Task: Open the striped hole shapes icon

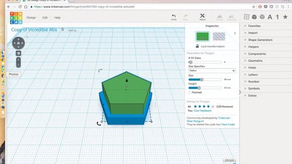Action: (262, 17)
